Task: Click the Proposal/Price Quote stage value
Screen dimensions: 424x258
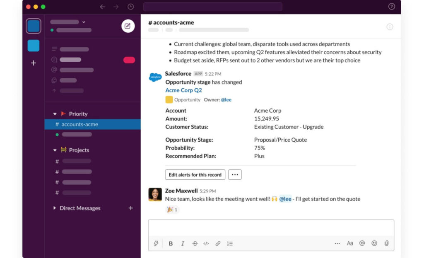Action: pos(280,140)
